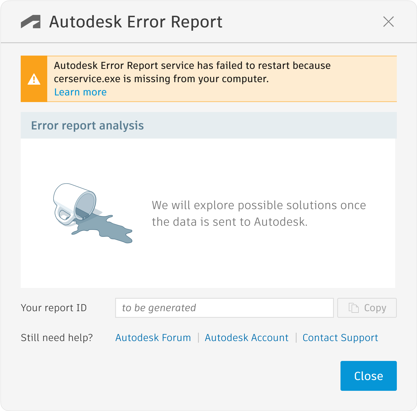Select the analysis waiting message text
Viewport: 417px width, 411px height.
coord(259,213)
